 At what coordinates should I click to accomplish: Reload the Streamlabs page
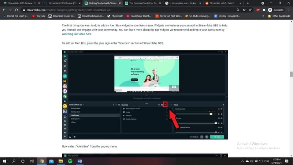pos(16,10)
